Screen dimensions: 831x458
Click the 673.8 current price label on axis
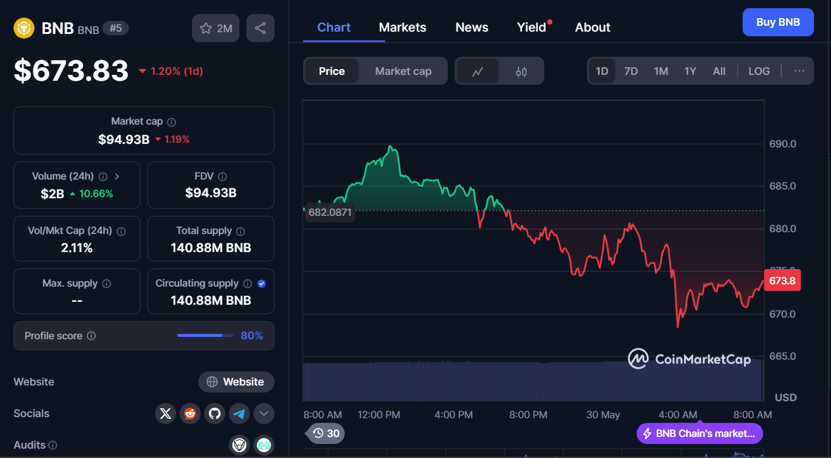pos(782,281)
